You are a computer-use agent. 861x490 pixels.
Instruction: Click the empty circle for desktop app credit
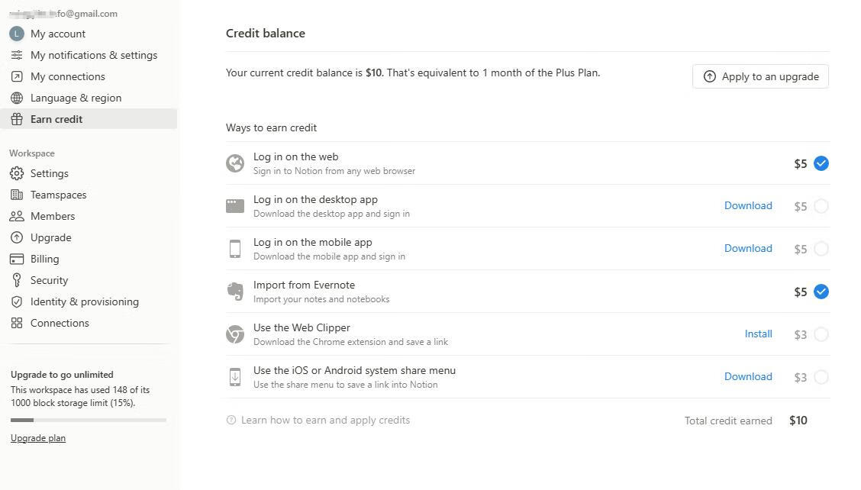[821, 206]
